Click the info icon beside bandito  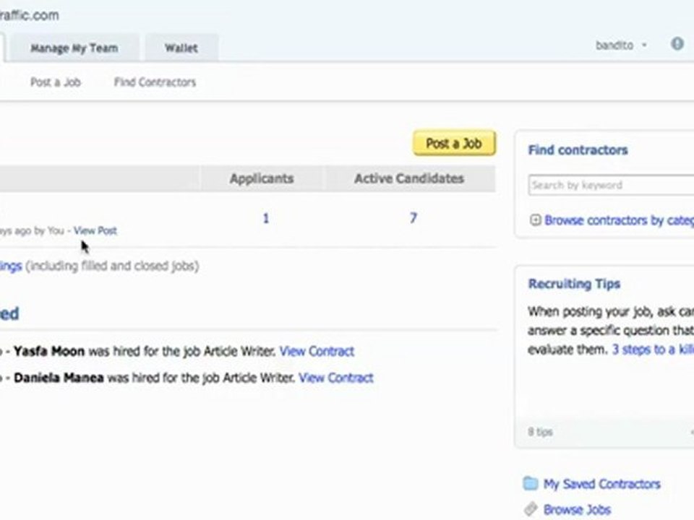677,44
